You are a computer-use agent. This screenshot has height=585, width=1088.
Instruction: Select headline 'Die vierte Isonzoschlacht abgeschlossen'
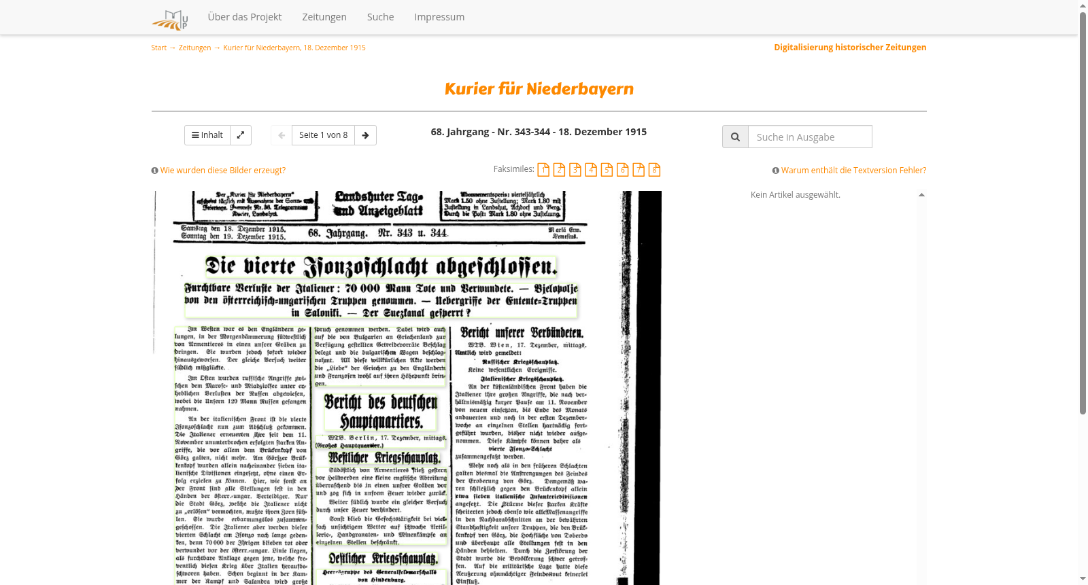click(381, 267)
